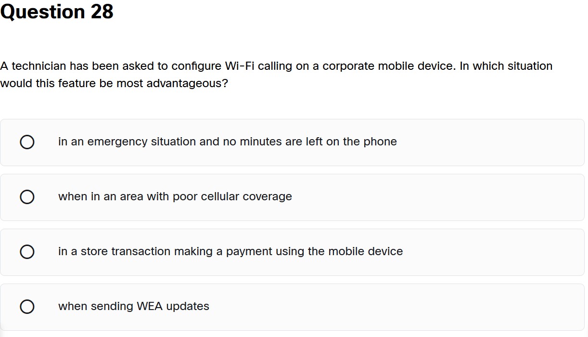Click the third answer option row
Viewport: 588px width, 337px height.
289,252
